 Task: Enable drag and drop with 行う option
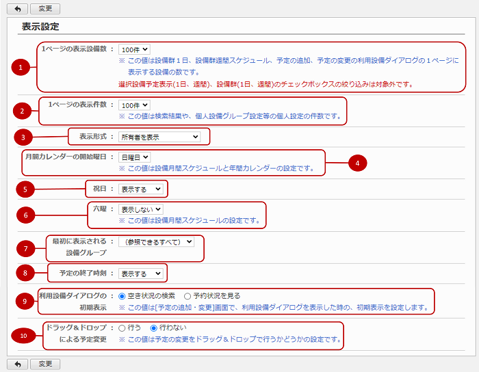click(122, 328)
